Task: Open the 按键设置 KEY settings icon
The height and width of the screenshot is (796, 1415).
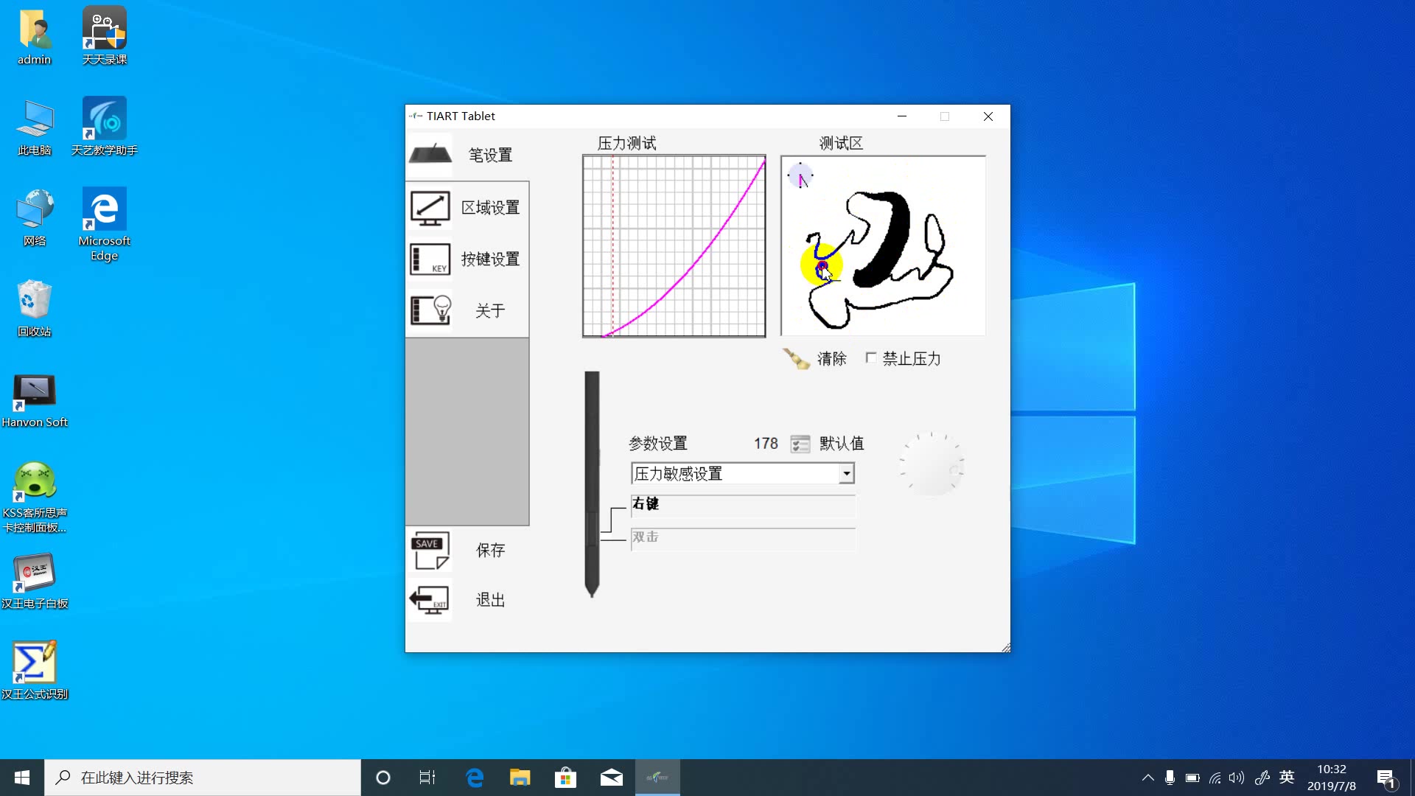Action: [430, 259]
